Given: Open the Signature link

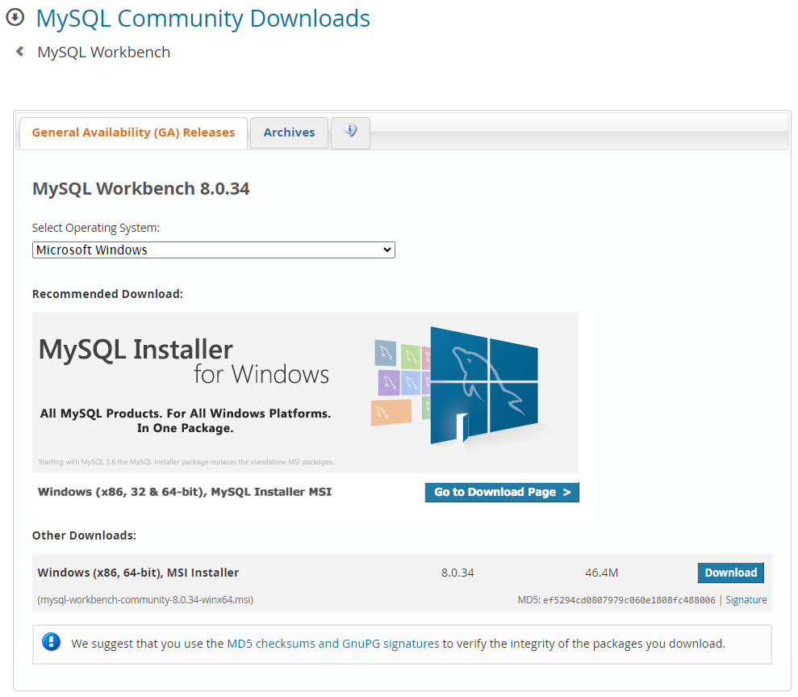Looking at the screenshot, I should 746,600.
